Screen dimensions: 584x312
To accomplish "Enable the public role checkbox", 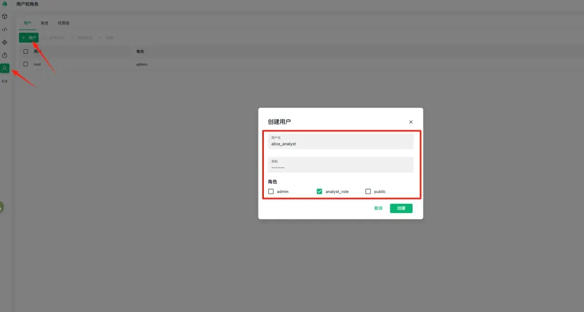I will tap(368, 191).
